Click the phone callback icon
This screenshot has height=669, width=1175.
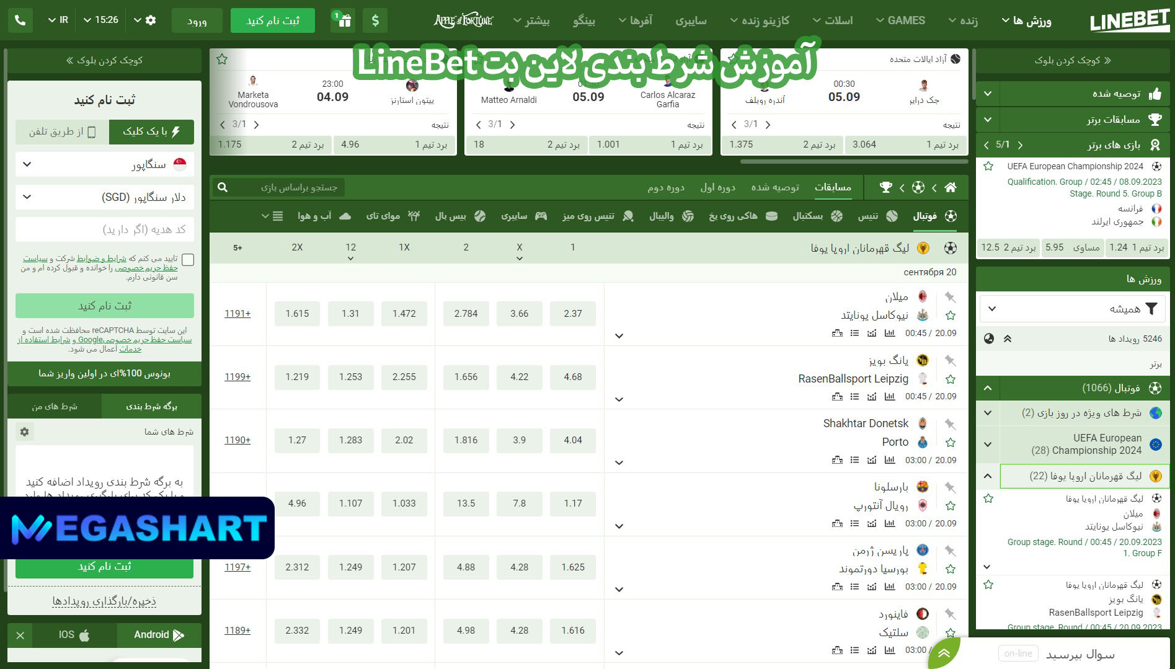pos(20,20)
